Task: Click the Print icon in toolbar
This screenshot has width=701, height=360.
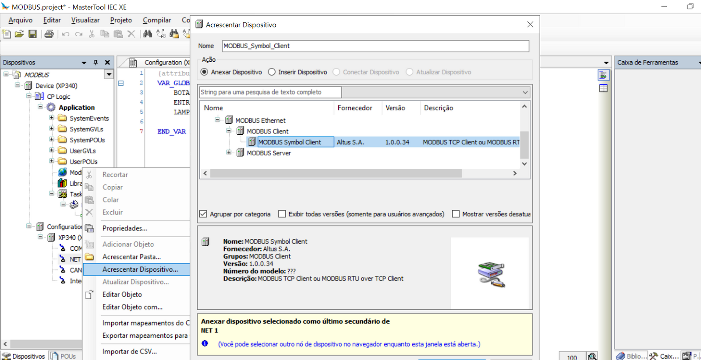Action: [49, 34]
